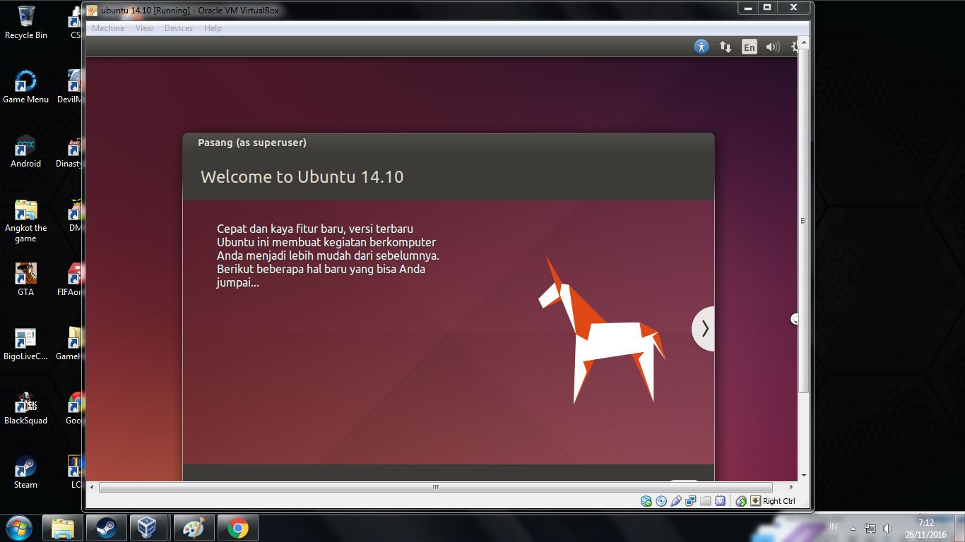This screenshot has height=542, width=965.
Task: Open Steam from the taskbar
Action: [107, 528]
